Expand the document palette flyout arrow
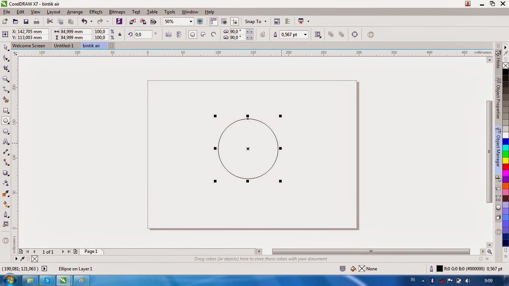The width and height of the screenshot is (509, 286). coord(16,259)
